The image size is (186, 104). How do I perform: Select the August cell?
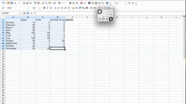coord(13,41)
